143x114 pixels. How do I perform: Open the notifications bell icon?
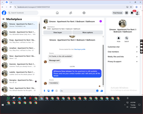(132, 13)
